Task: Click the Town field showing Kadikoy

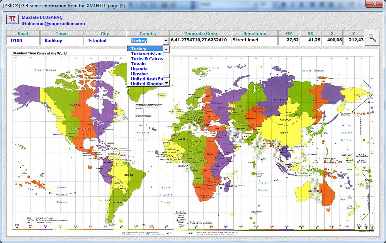Action: coord(62,40)
